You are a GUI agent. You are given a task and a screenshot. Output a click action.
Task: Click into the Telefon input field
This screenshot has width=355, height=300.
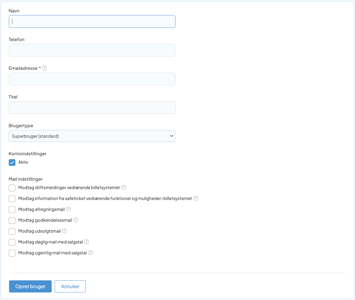[92, 50]
